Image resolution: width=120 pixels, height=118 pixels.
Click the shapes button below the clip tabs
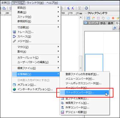coord(114,28)
